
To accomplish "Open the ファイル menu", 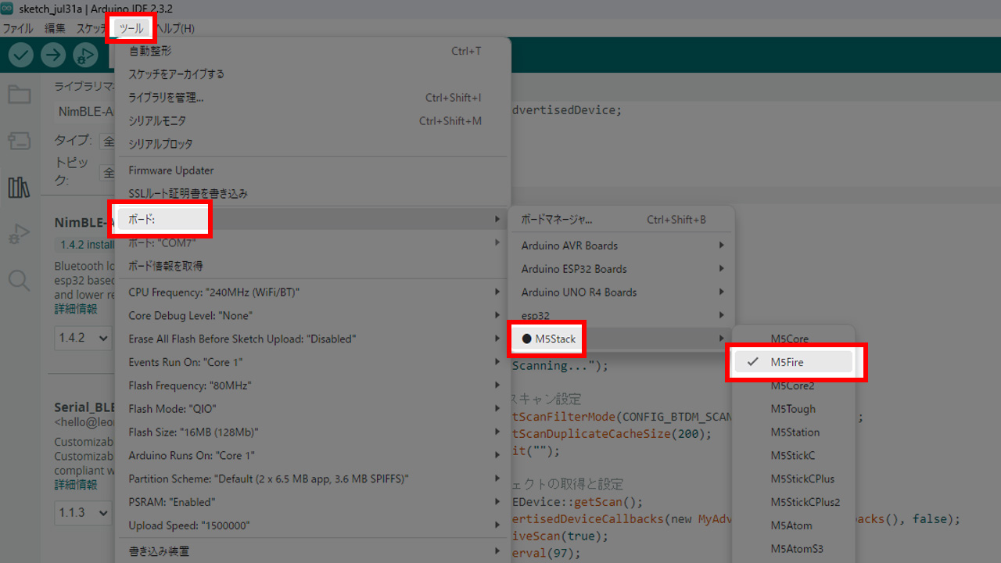I will click(18, 28).
